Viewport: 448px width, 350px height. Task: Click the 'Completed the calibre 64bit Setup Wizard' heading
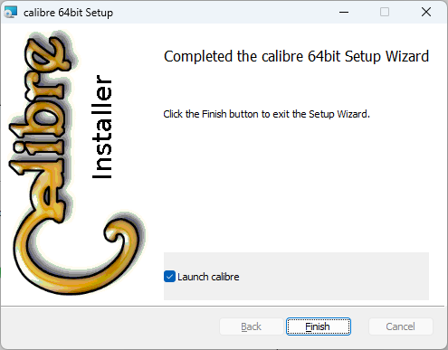(296, 56)
